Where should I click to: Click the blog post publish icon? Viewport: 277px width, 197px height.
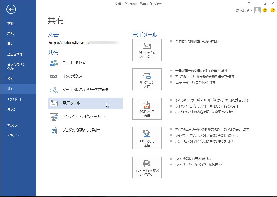[x=54, y=130]
